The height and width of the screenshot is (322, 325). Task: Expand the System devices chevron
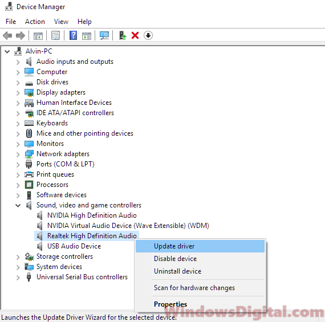(x=18, y=267)
